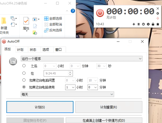Click 在桌面上创建一个快捷方式(D) button
162x123 pixels.
tap(104, 120)
